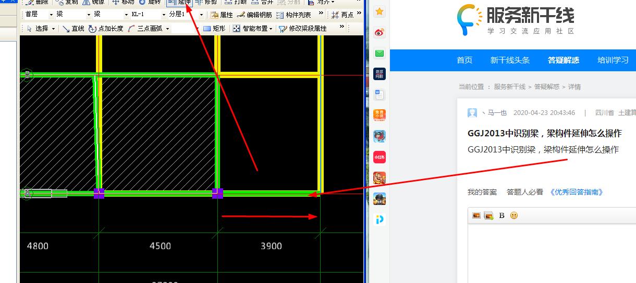Open the 属性 properties panel
This screenshot has width=636, height=283.
coord(222,15)
